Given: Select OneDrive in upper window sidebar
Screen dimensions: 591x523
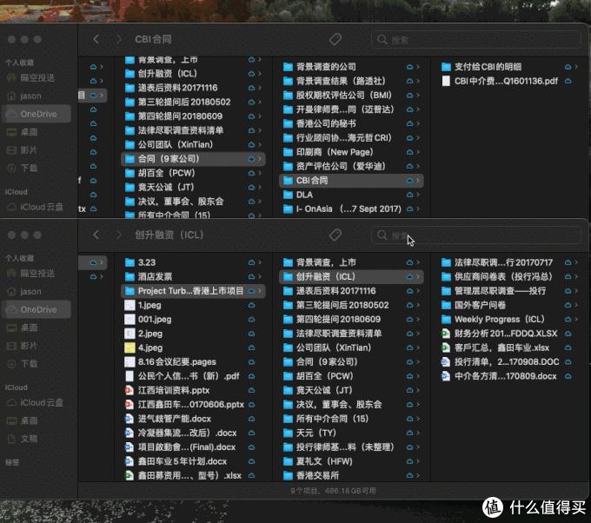Looking at the screenshot, I should (37, 114).
